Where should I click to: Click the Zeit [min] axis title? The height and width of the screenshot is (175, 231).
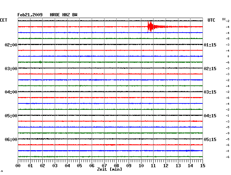coord(109,169)
